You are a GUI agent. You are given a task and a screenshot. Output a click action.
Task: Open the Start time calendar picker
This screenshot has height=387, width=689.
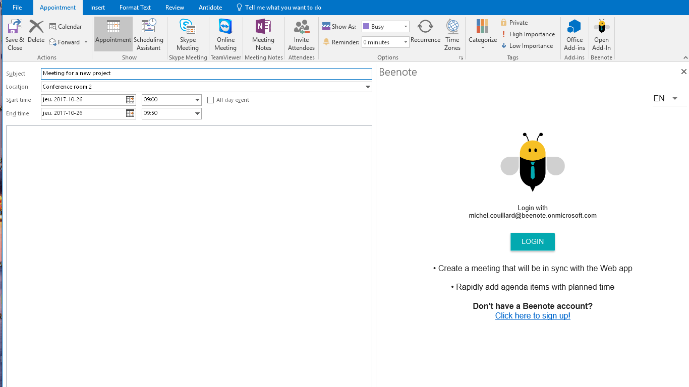(130, 100)
